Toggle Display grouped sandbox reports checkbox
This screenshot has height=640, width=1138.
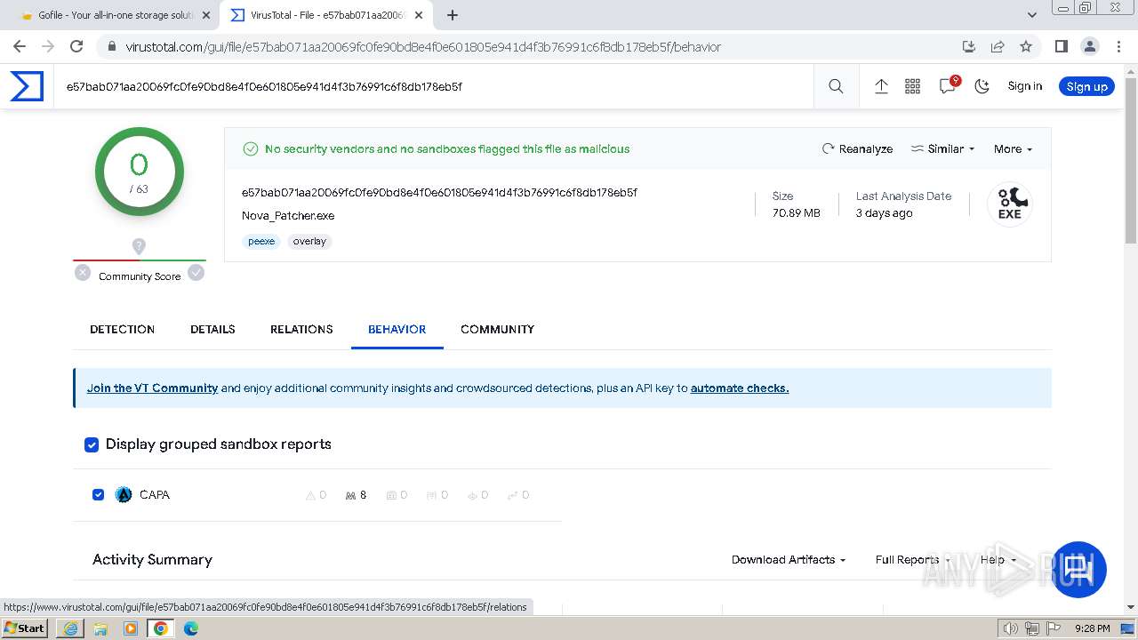[x=92, y=444]
